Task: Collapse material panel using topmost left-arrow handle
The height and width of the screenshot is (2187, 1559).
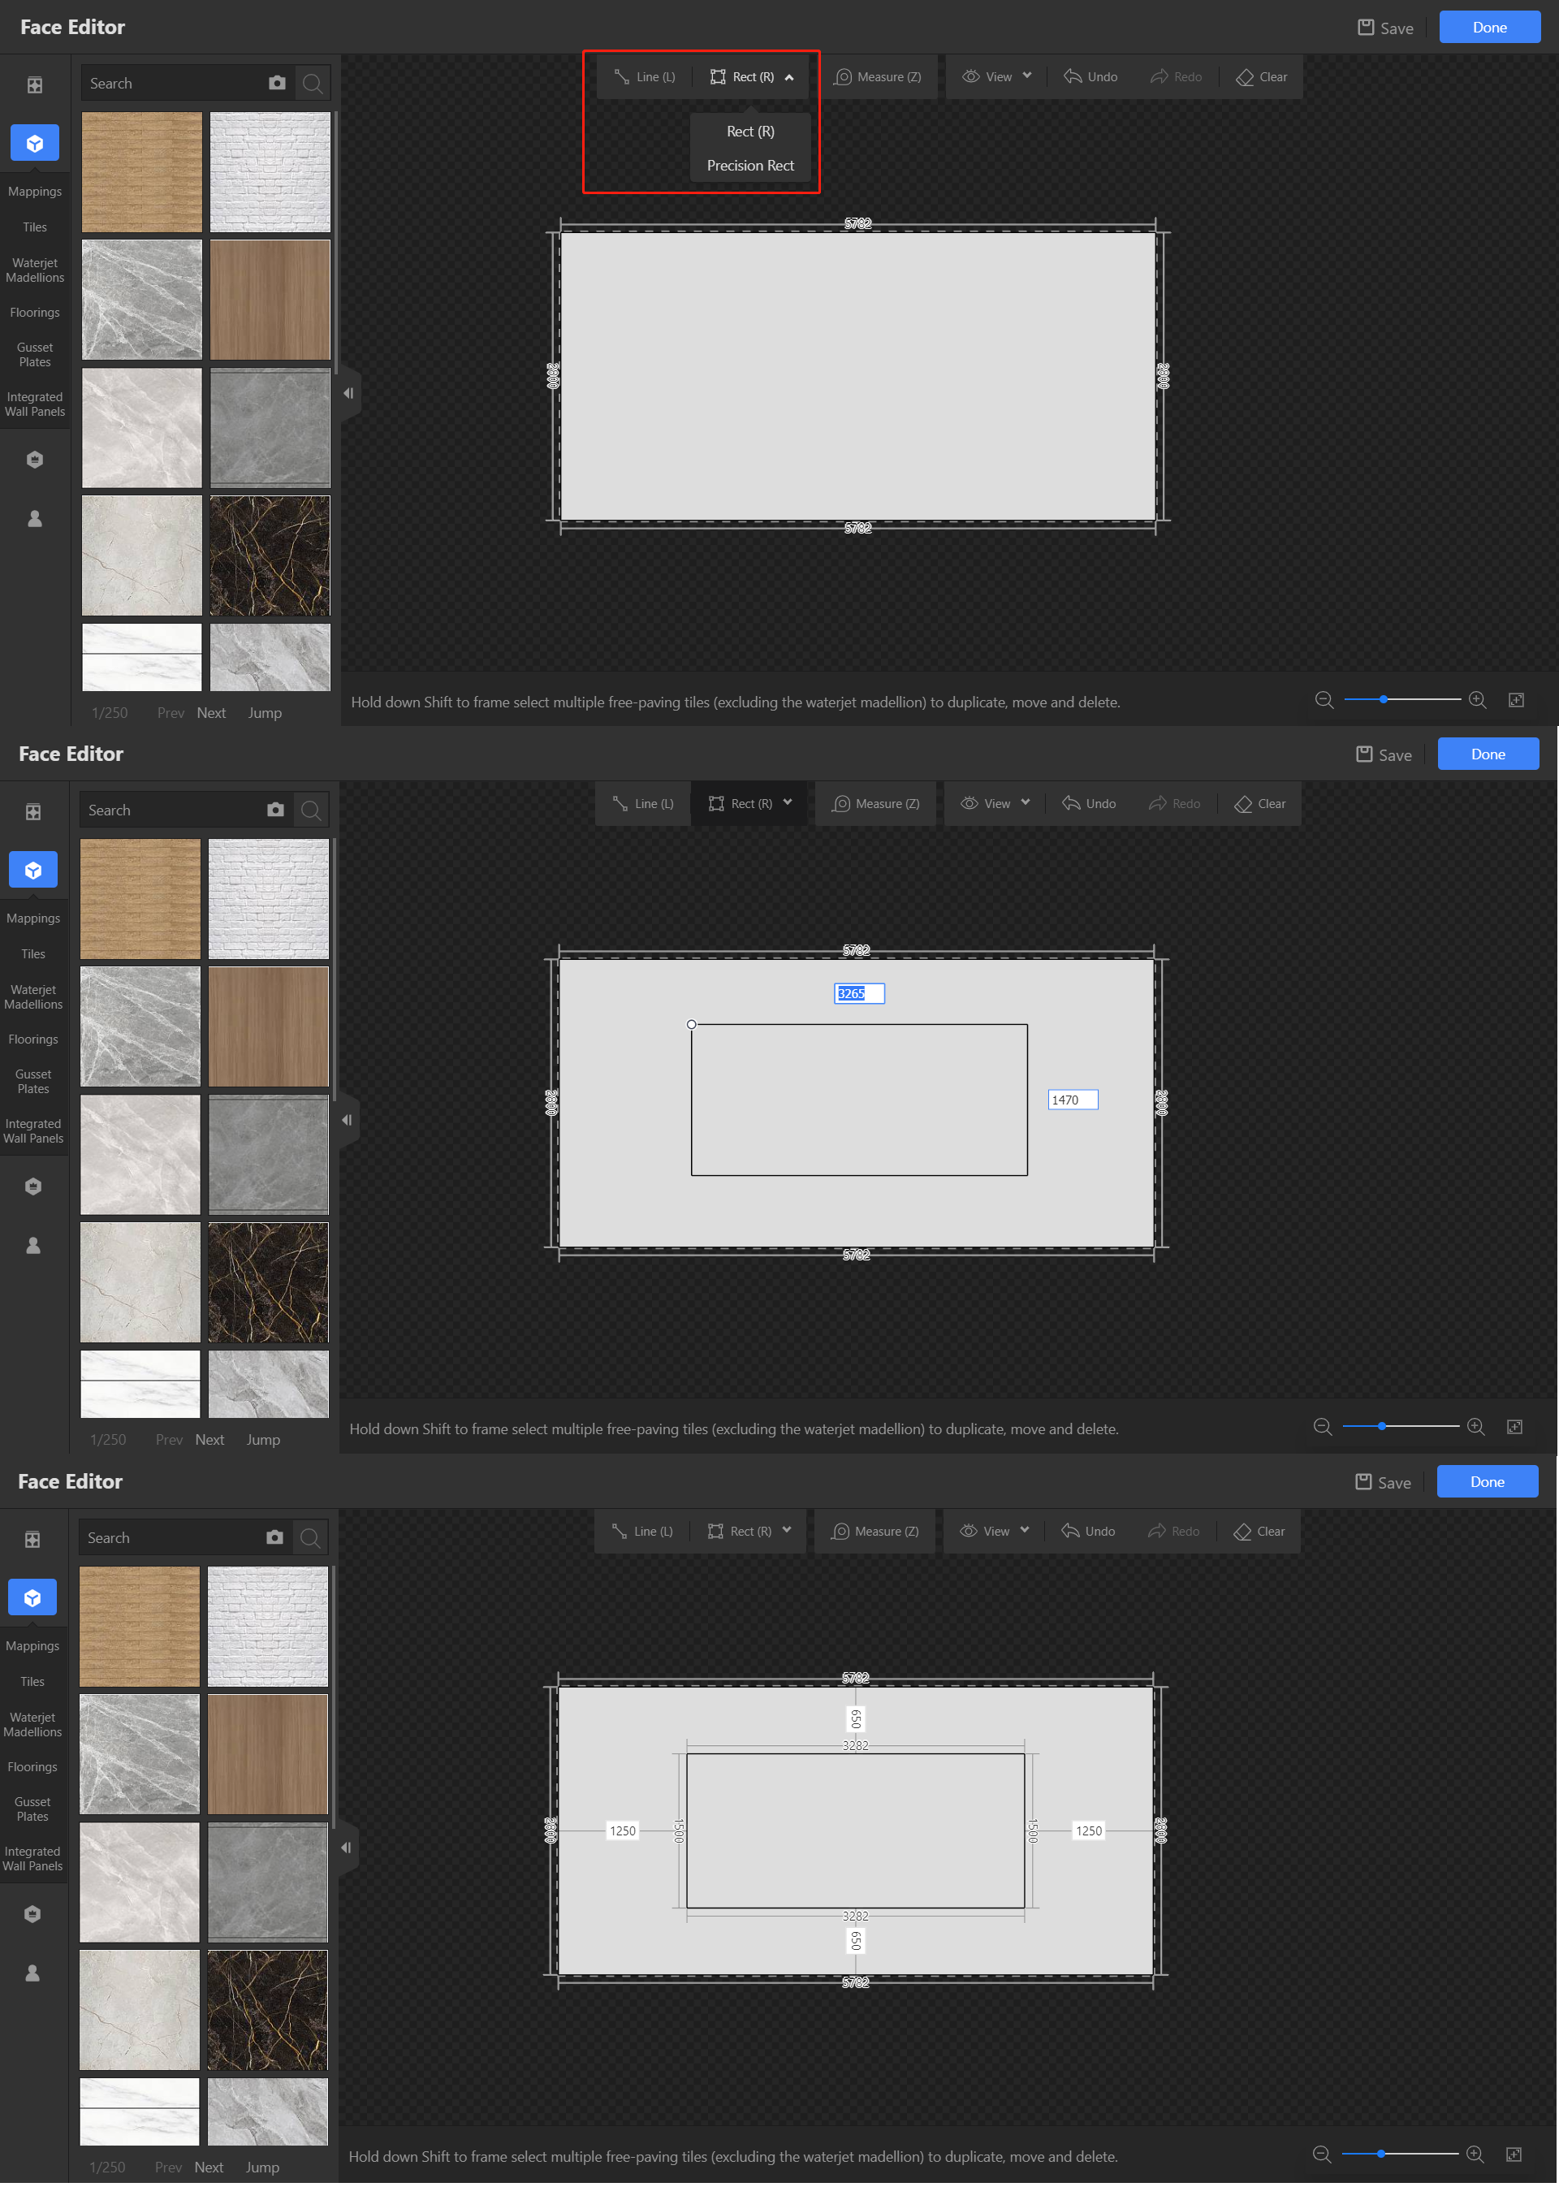Action: (x=348, y=393)
